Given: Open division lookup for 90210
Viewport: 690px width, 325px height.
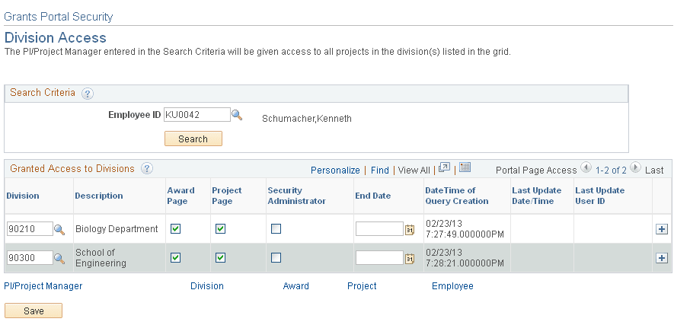Looking at the screenshot, I should 59,230.
